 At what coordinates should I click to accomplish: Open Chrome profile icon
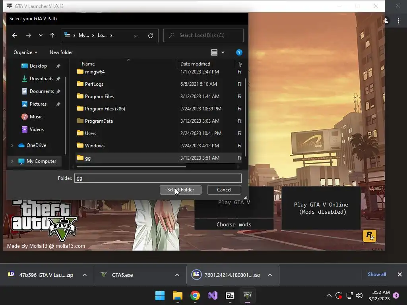point(386,21)
